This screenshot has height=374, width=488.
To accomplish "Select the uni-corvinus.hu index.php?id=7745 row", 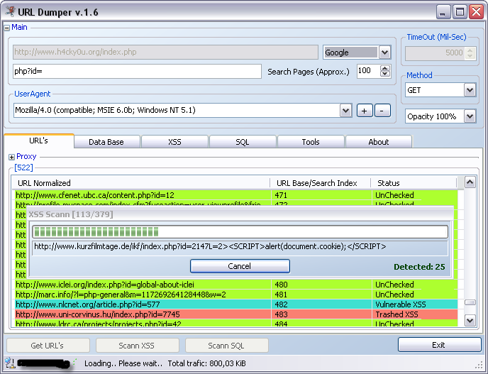I will click(236, 314).
